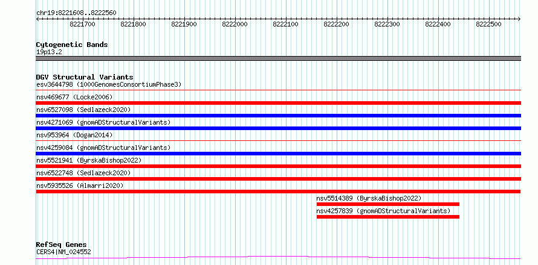Click ruler position 8222000
The height and width of the screenshot is (265, 538).
235,24
